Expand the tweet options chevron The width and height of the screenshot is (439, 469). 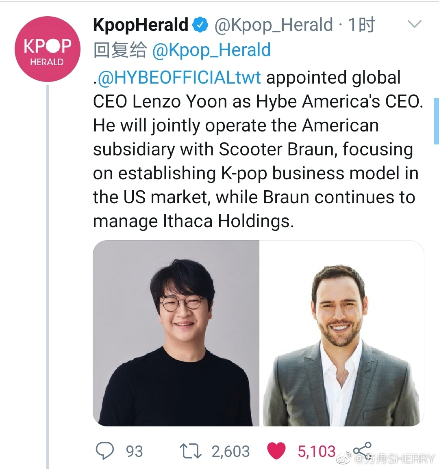[414, 25]
